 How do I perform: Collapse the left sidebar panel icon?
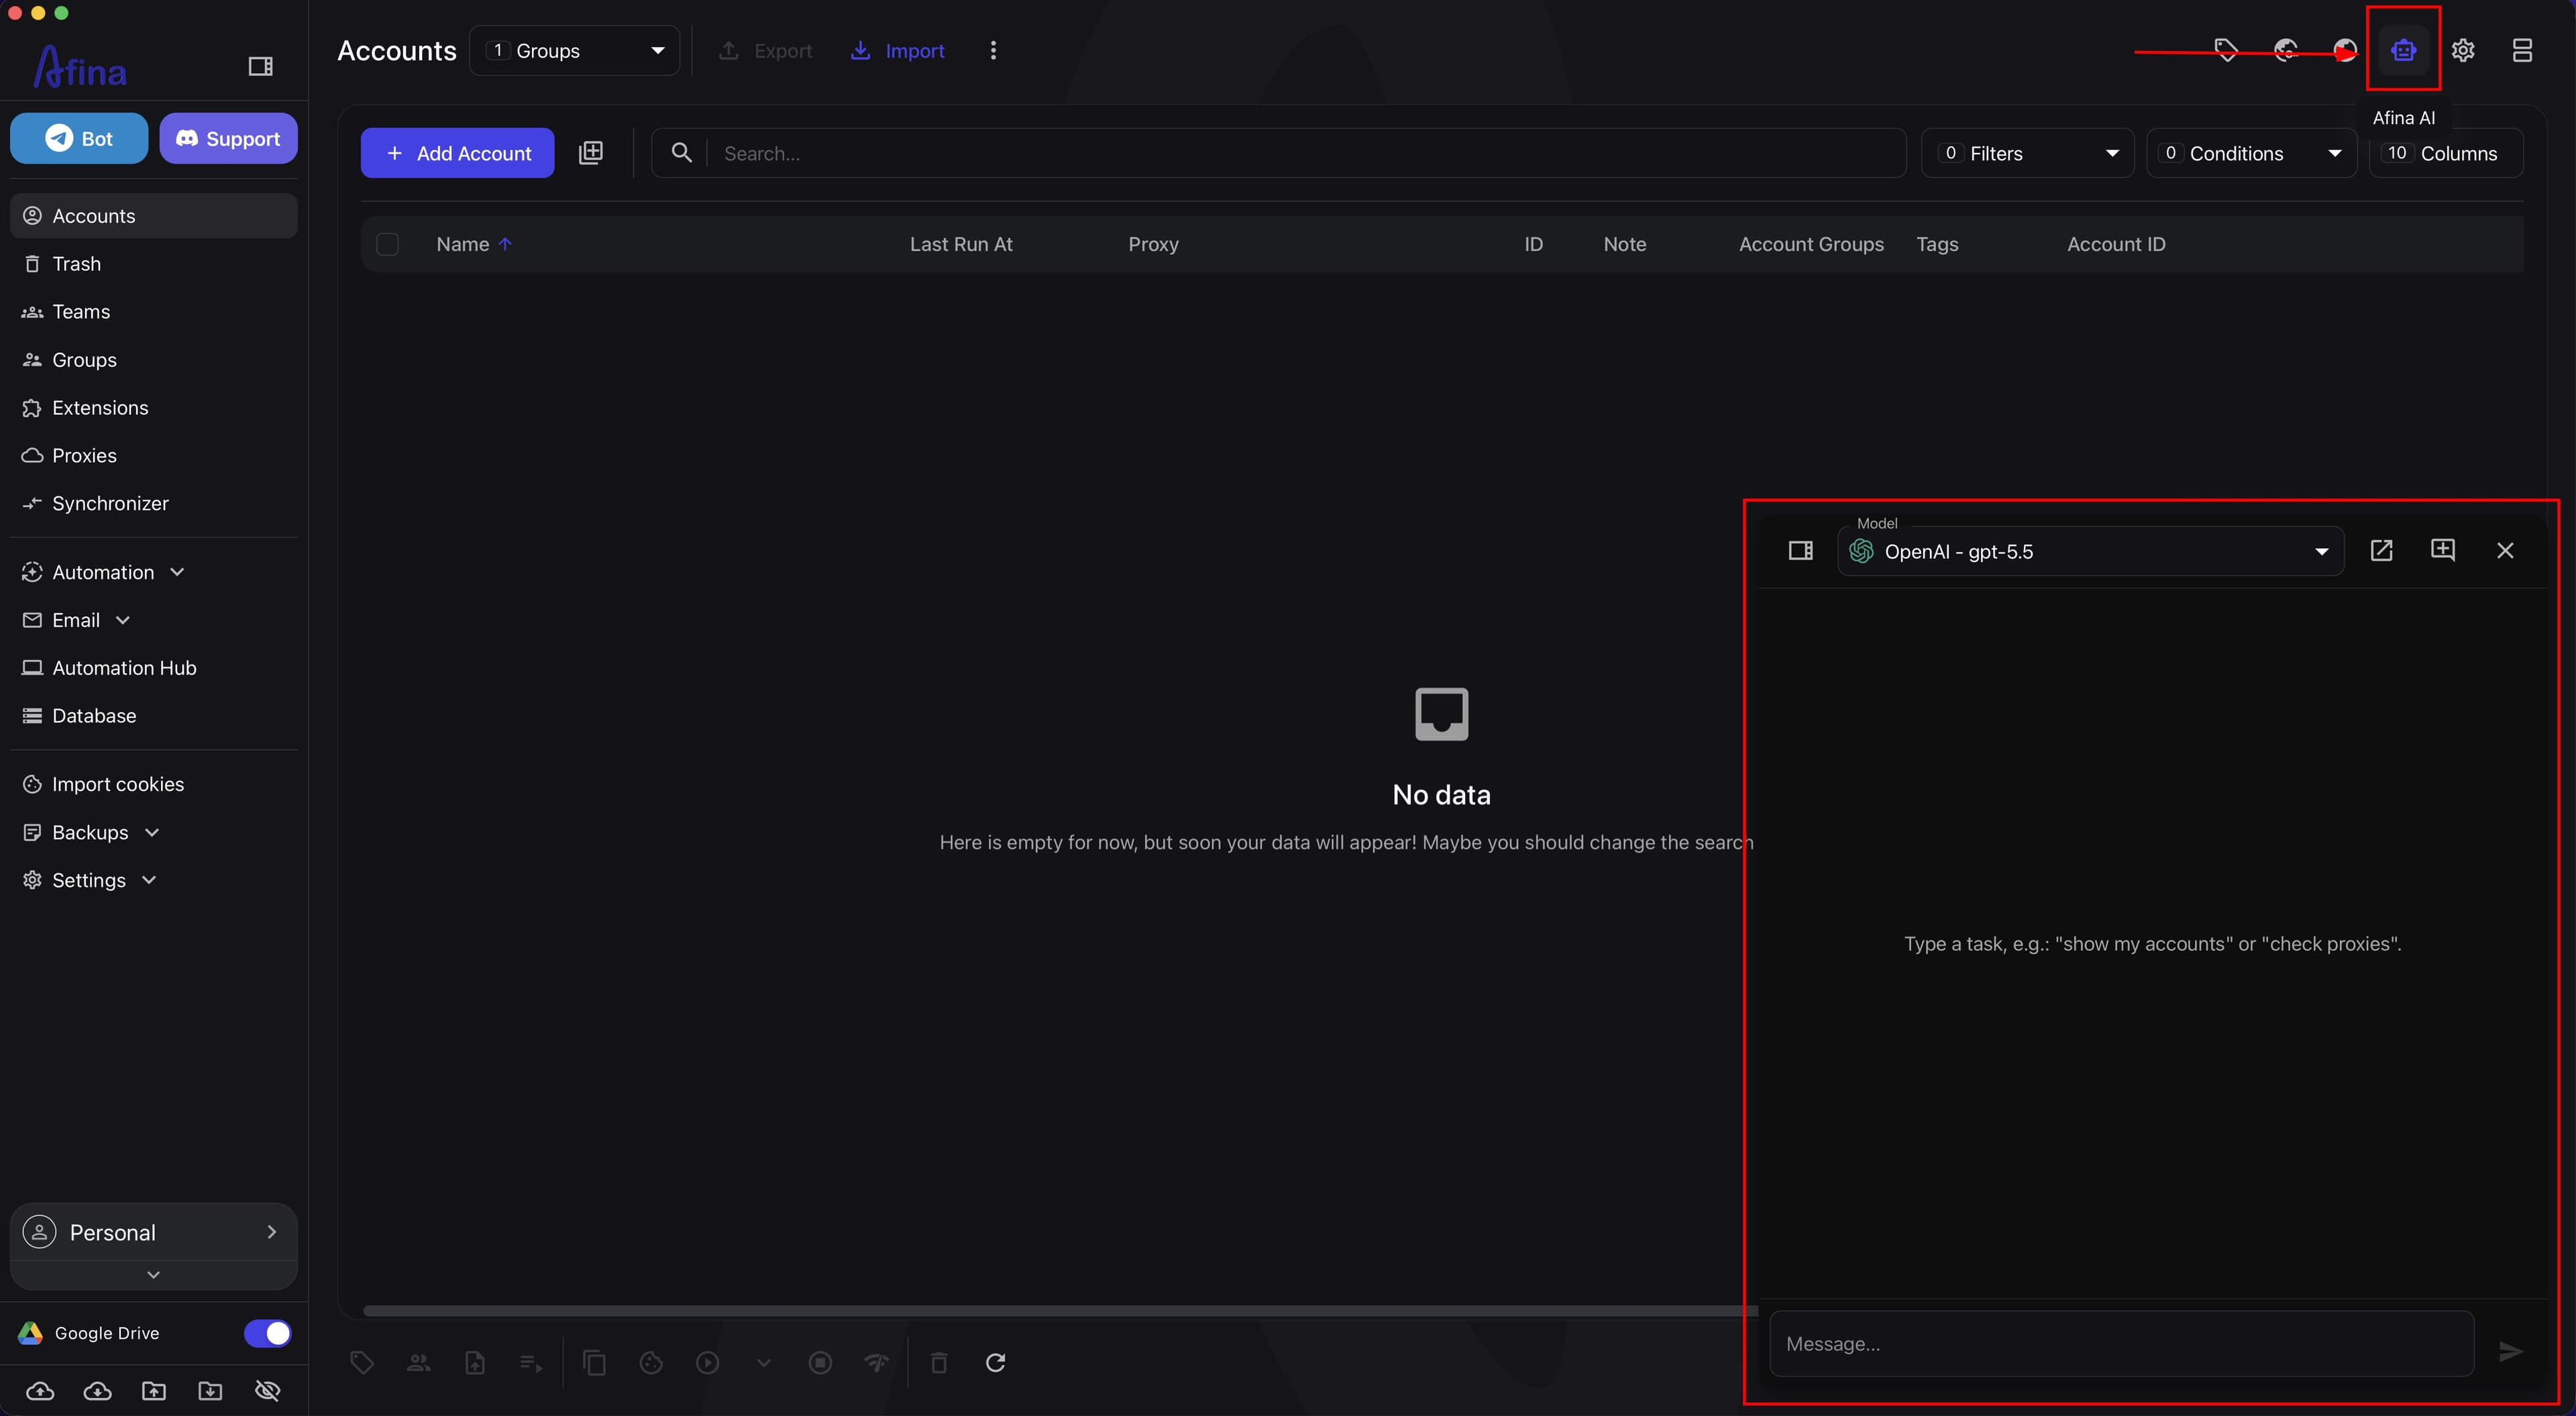tap(260, 66)
